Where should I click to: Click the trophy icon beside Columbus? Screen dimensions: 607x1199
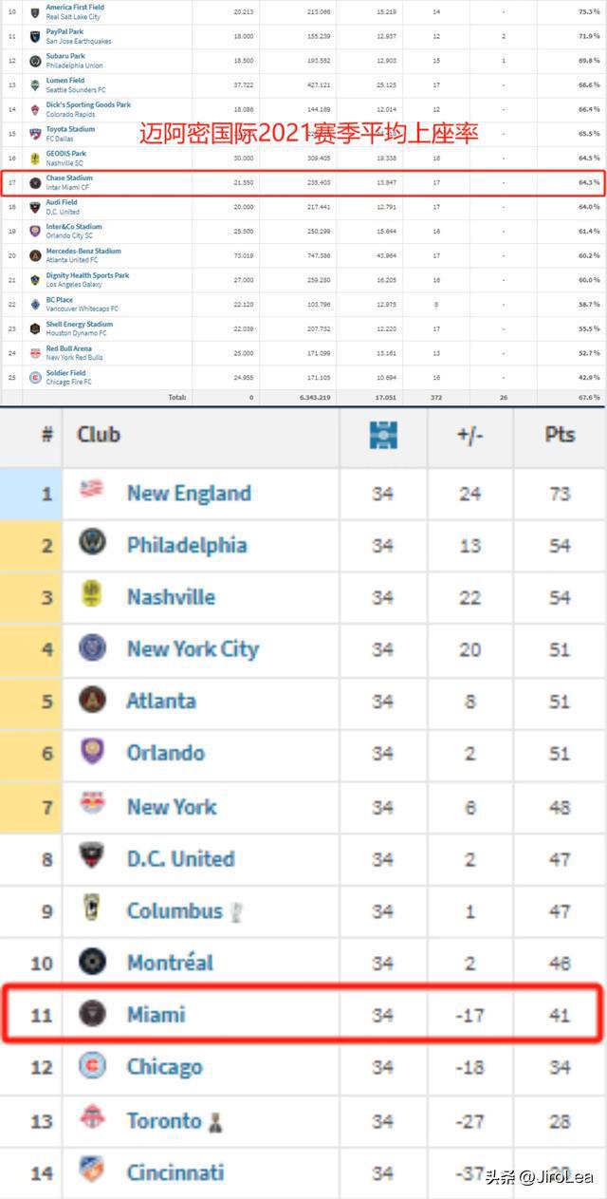(x=236, y=911)
